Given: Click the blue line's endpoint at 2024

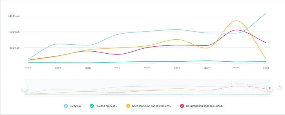Looking at the screenshot, I should coord(266,14).
